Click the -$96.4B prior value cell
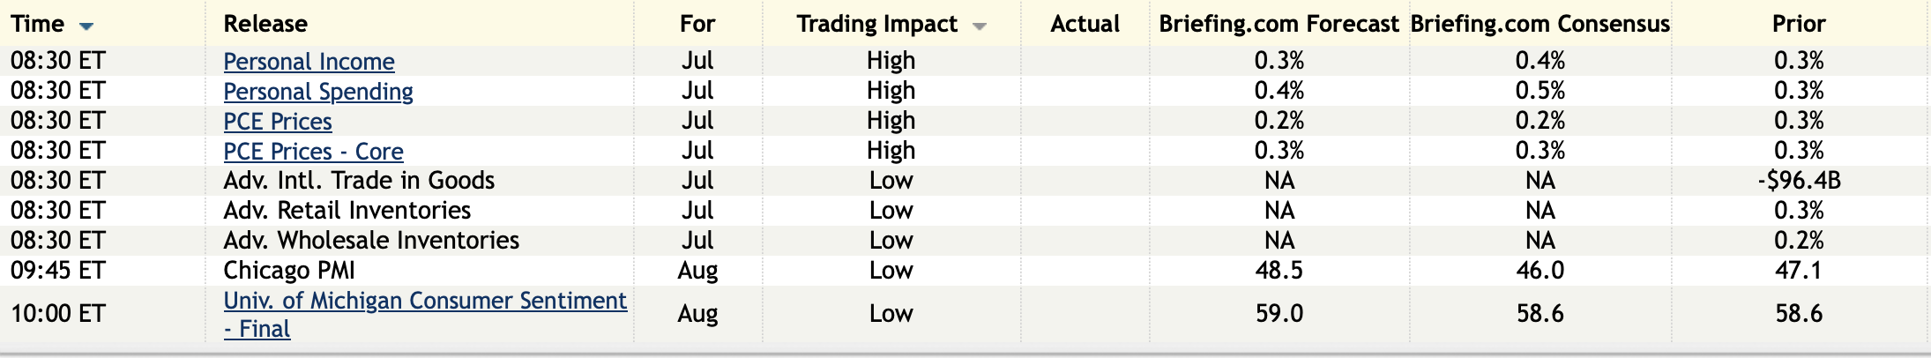Viewport: 1931px width, 358px height. click(1799, 181)
